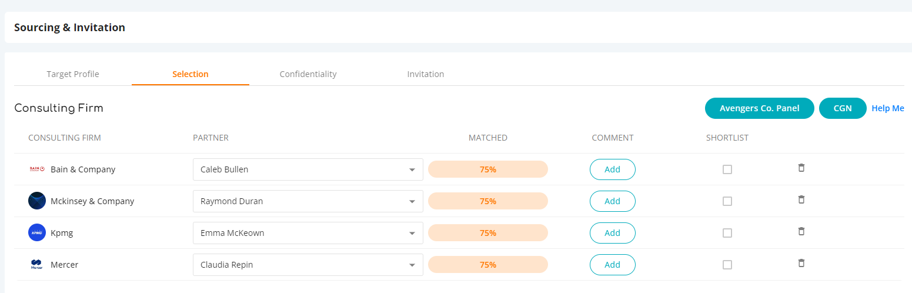Click the MATCHED column header

point(488,138)
